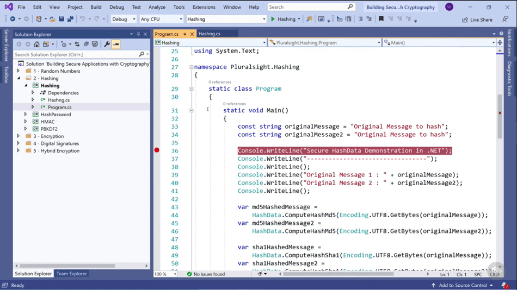Collapse the namespace outlining on line 27
This screenshot has width=517, height=290.
pos(191,67)
